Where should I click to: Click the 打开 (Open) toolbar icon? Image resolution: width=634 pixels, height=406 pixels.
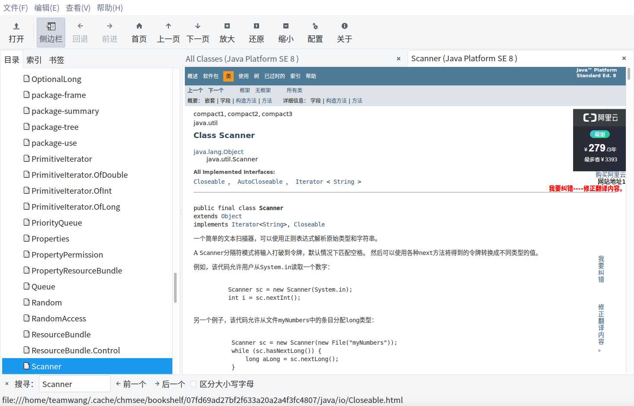[16, 26]
